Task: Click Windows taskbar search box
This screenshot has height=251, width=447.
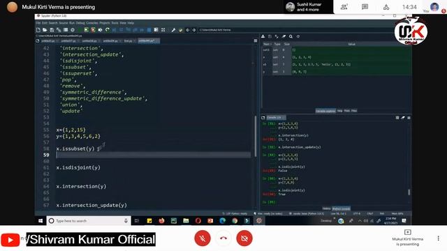Action: (x=89, y=221)
